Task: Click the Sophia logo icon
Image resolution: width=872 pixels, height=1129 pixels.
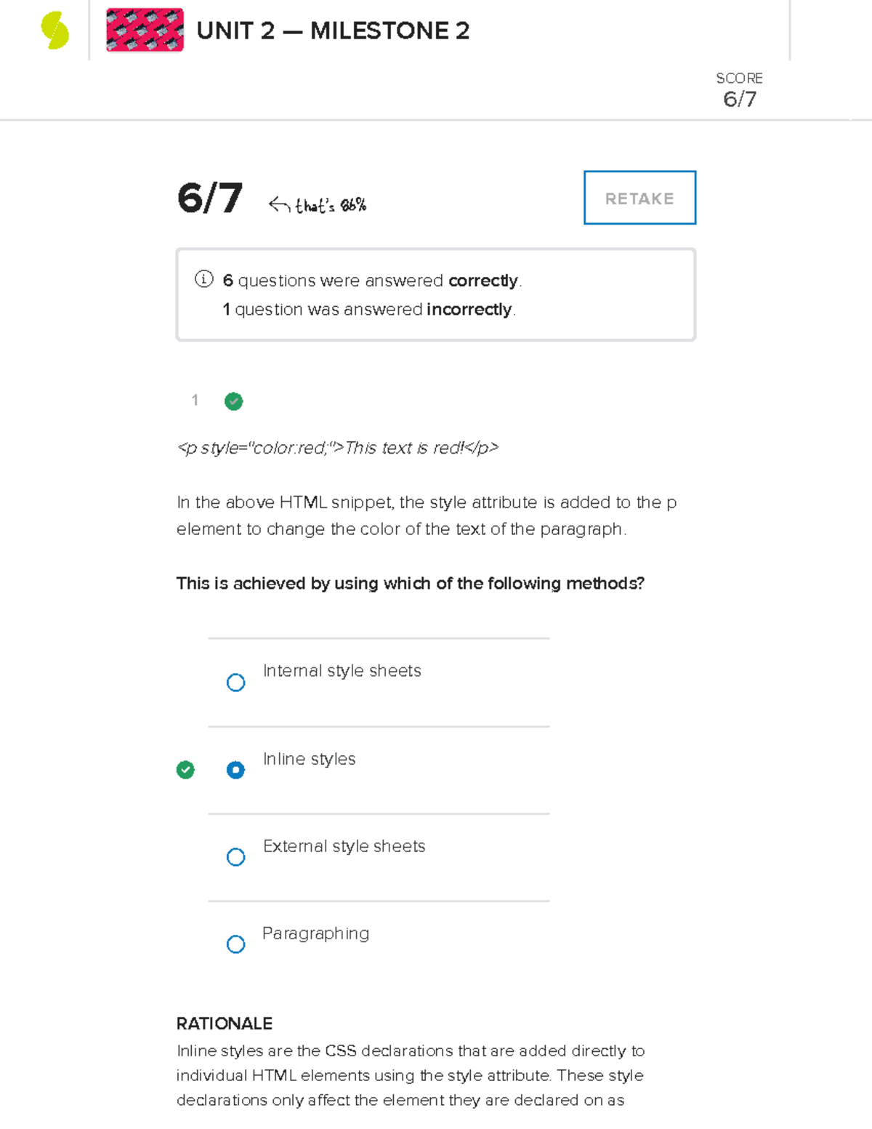Action: 52,31
